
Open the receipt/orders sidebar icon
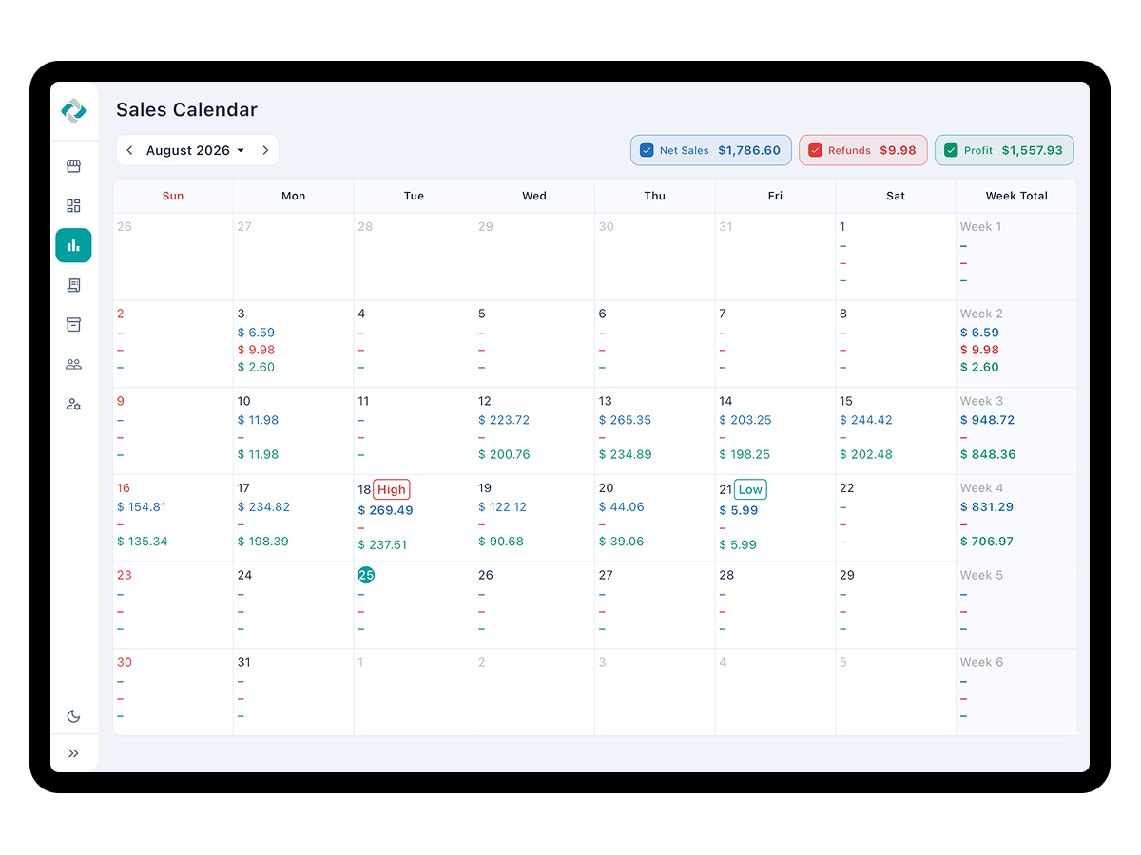pos(73,285)
